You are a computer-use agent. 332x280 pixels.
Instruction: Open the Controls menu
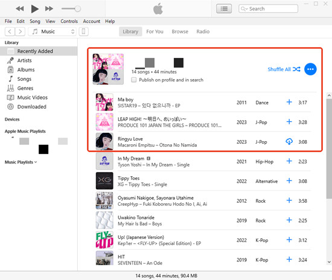click(69, 21)
